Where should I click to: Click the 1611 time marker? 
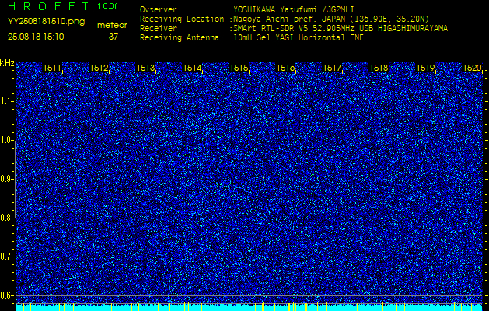click(x=52, y=68)
